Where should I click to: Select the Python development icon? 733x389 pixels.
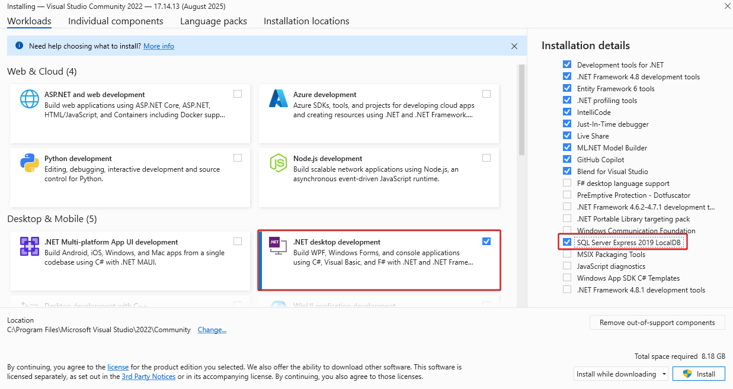(x=29, y=163)
